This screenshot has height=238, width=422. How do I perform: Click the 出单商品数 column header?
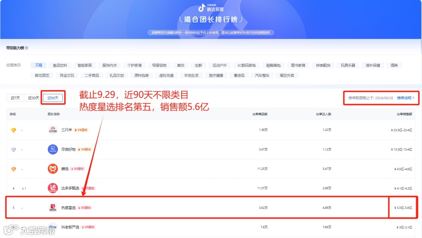coord(260,114)
